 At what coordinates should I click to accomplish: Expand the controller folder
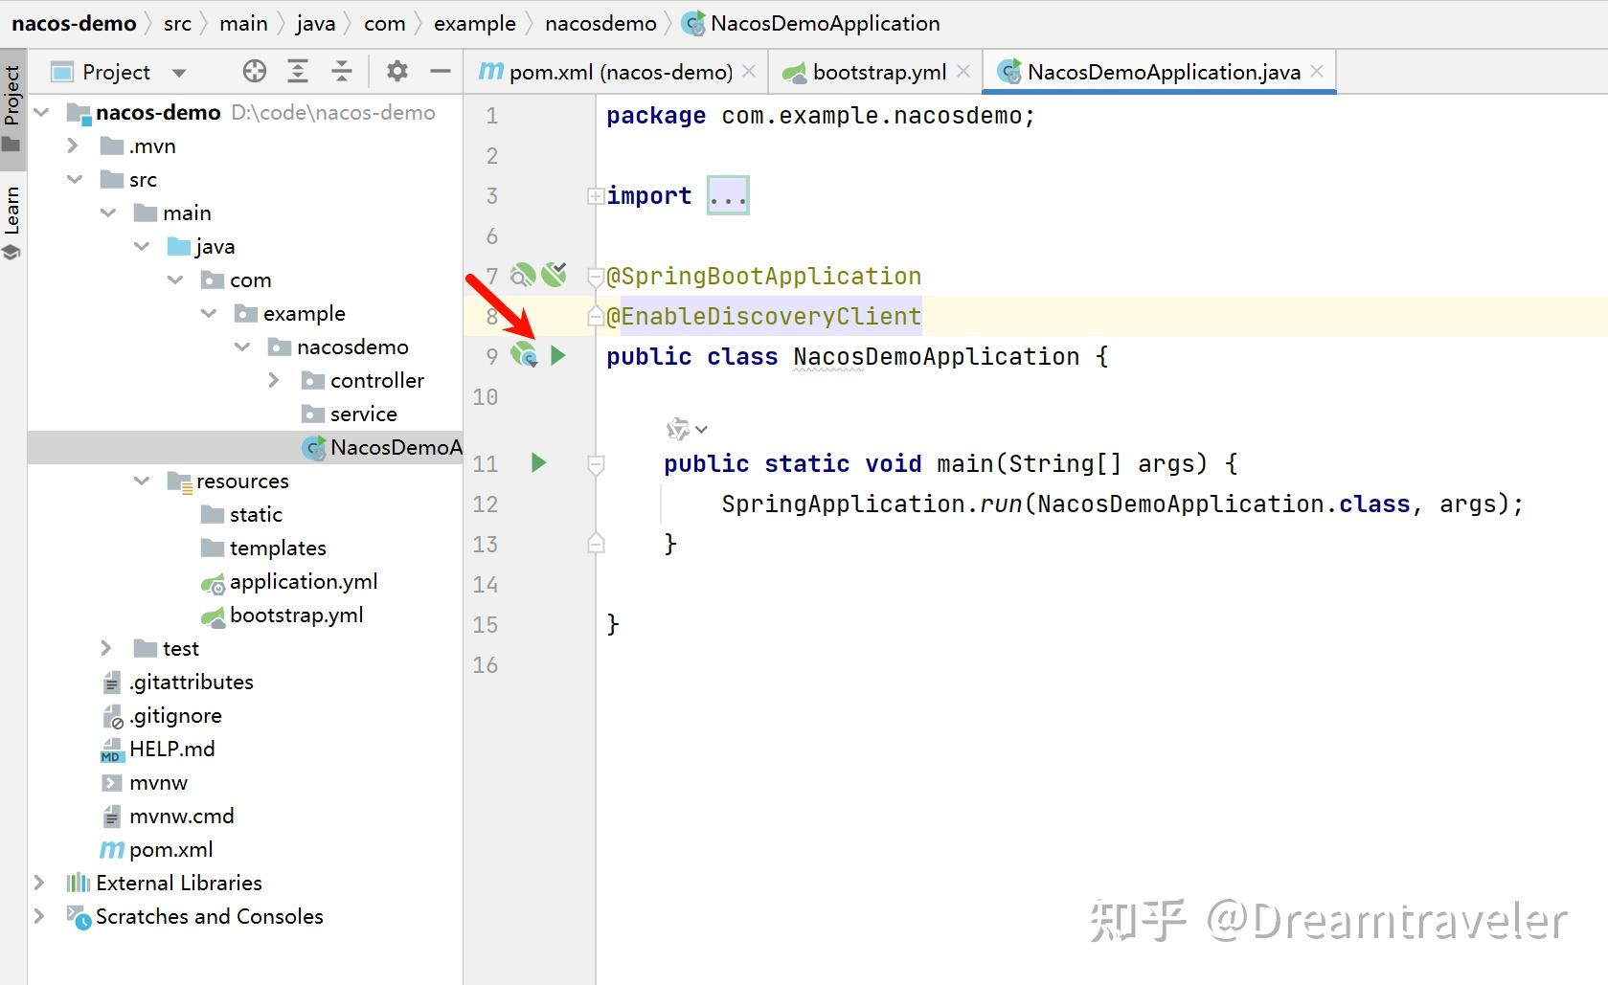[x=275, y=379]
